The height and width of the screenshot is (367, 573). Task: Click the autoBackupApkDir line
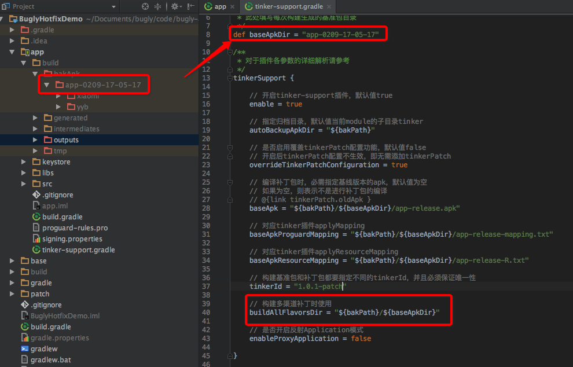(x=312, y=130)
